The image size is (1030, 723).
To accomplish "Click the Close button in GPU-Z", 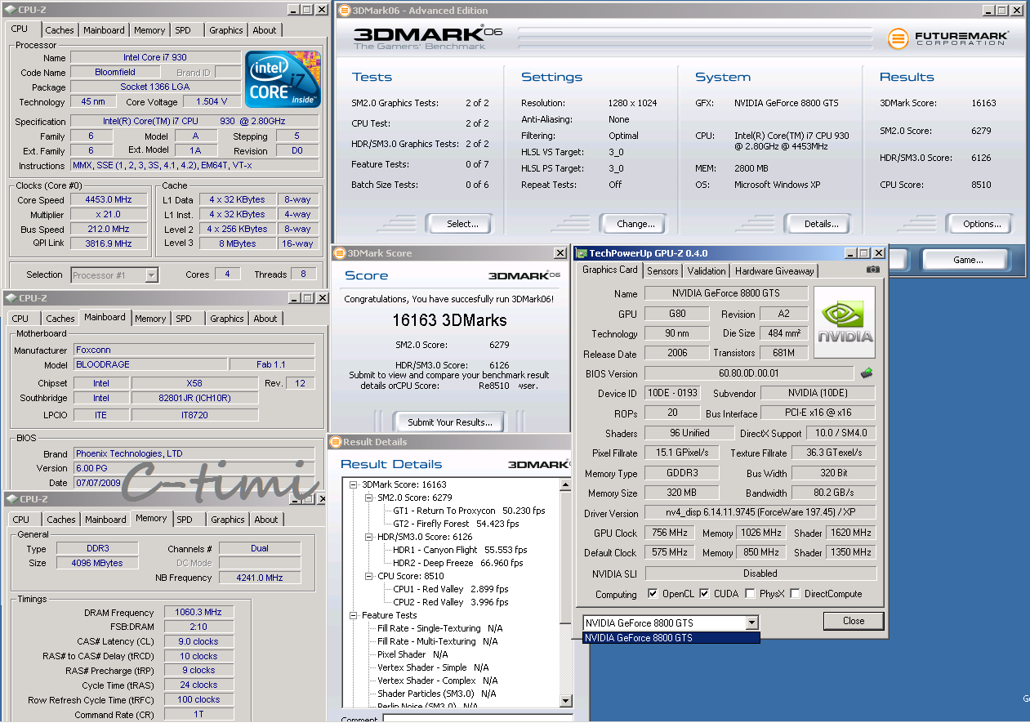I will 854,621.
